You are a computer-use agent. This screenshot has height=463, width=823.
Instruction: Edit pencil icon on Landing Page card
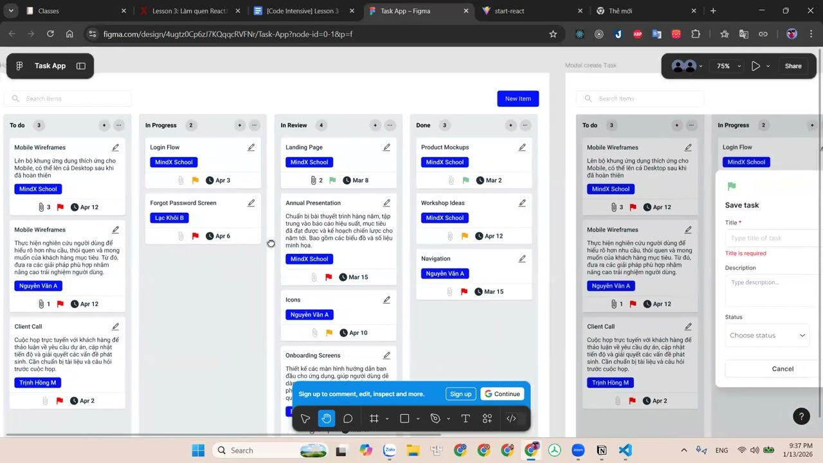pyautogui.click(x=387, y=147)
